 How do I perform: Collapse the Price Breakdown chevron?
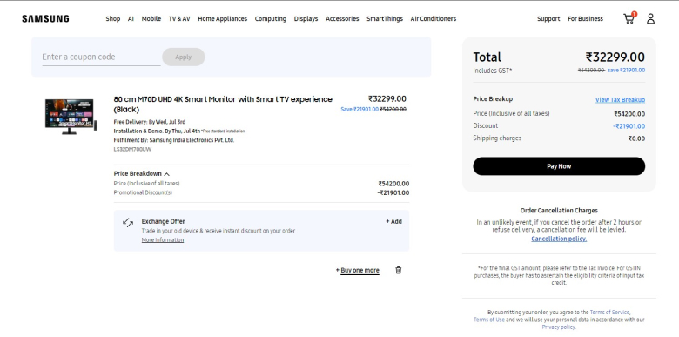[x=167, y=174]
